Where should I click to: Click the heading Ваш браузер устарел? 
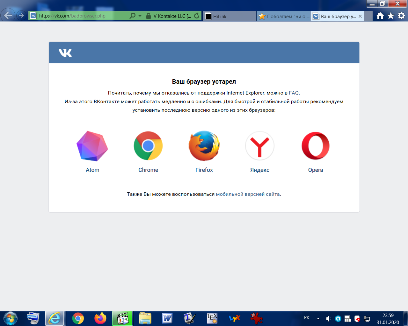pos(204,81)
